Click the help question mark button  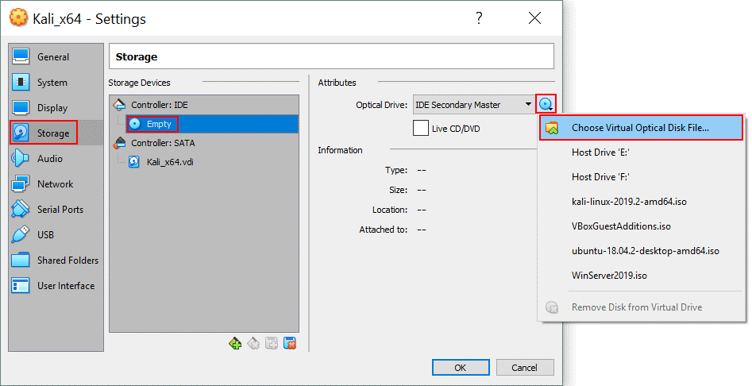(479, 18)
